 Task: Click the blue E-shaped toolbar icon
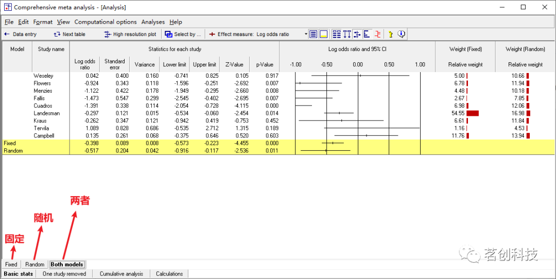(367, 34)
